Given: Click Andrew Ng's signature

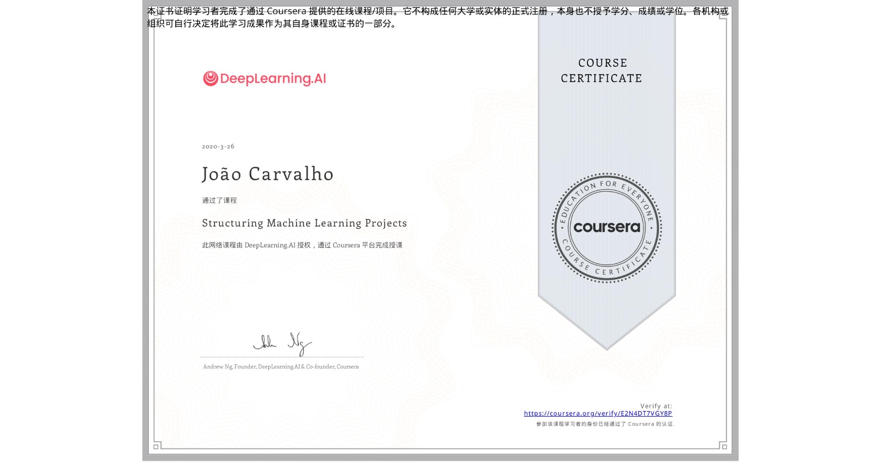Looking at the screenshot, I should click(x=282, y=344).
